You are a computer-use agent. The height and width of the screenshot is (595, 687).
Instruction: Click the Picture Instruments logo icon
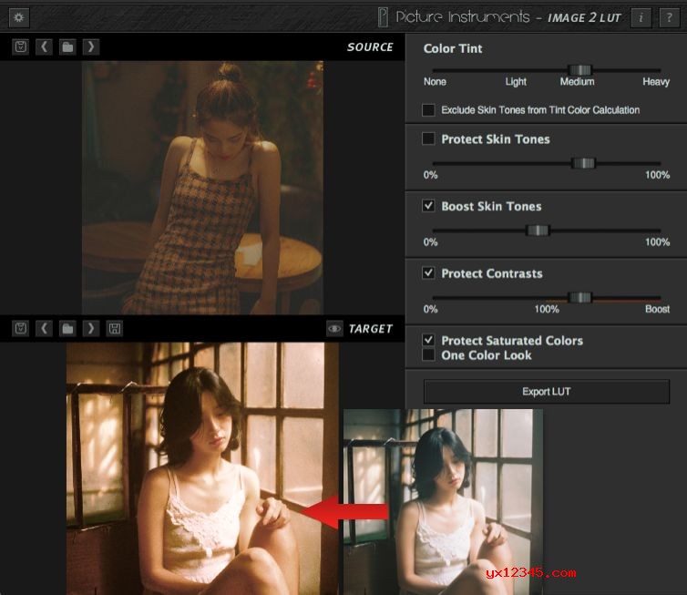pos(383,17)
